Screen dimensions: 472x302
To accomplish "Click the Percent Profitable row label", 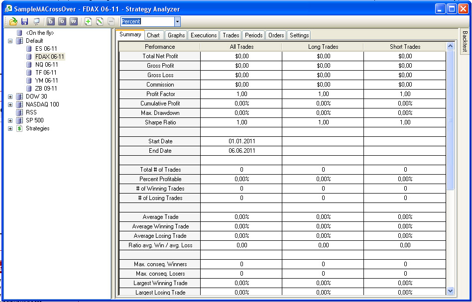I will click(160, 179).
